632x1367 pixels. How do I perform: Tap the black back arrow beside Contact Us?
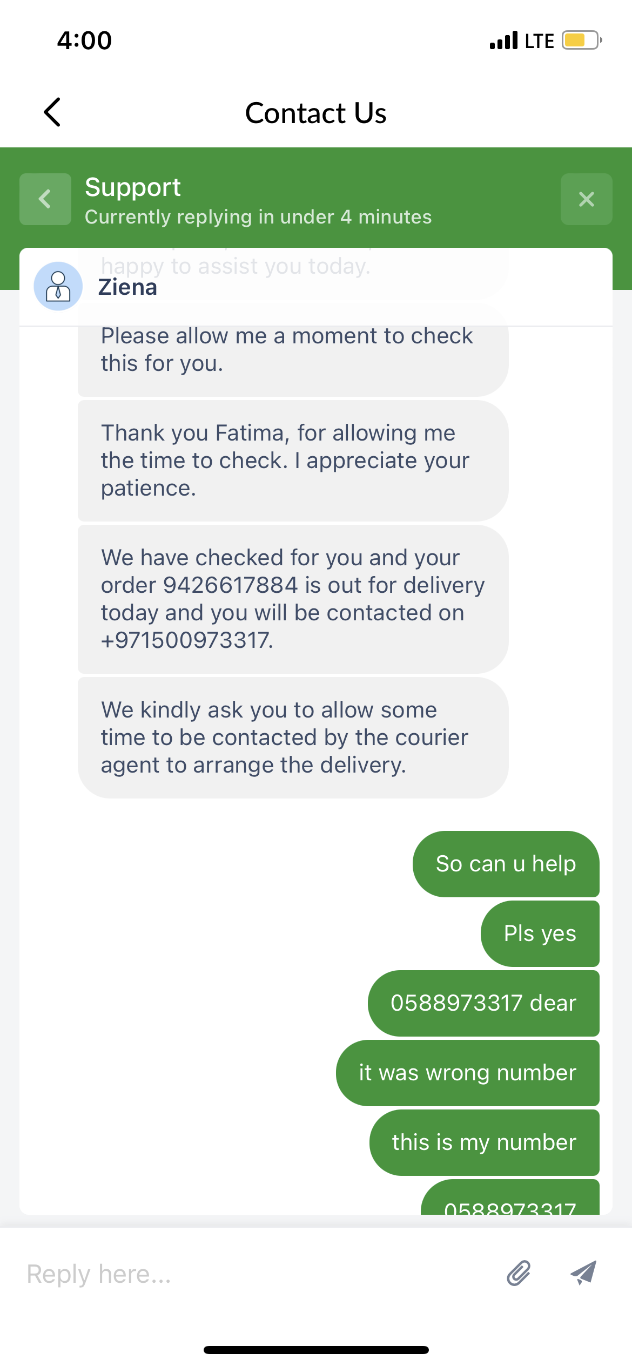point(52,112)
